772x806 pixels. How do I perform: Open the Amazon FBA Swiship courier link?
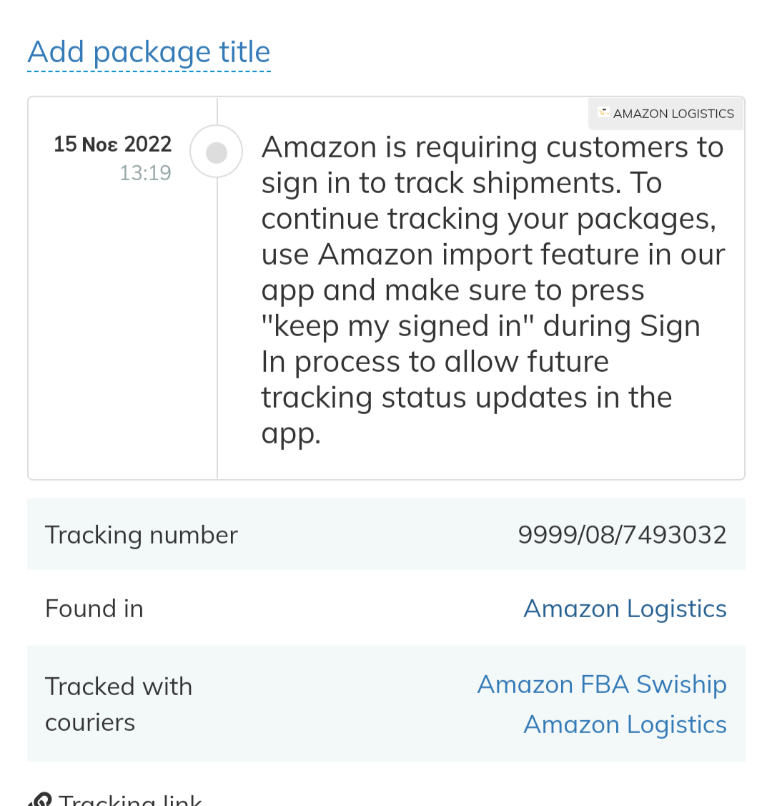[x=602, y=684]
